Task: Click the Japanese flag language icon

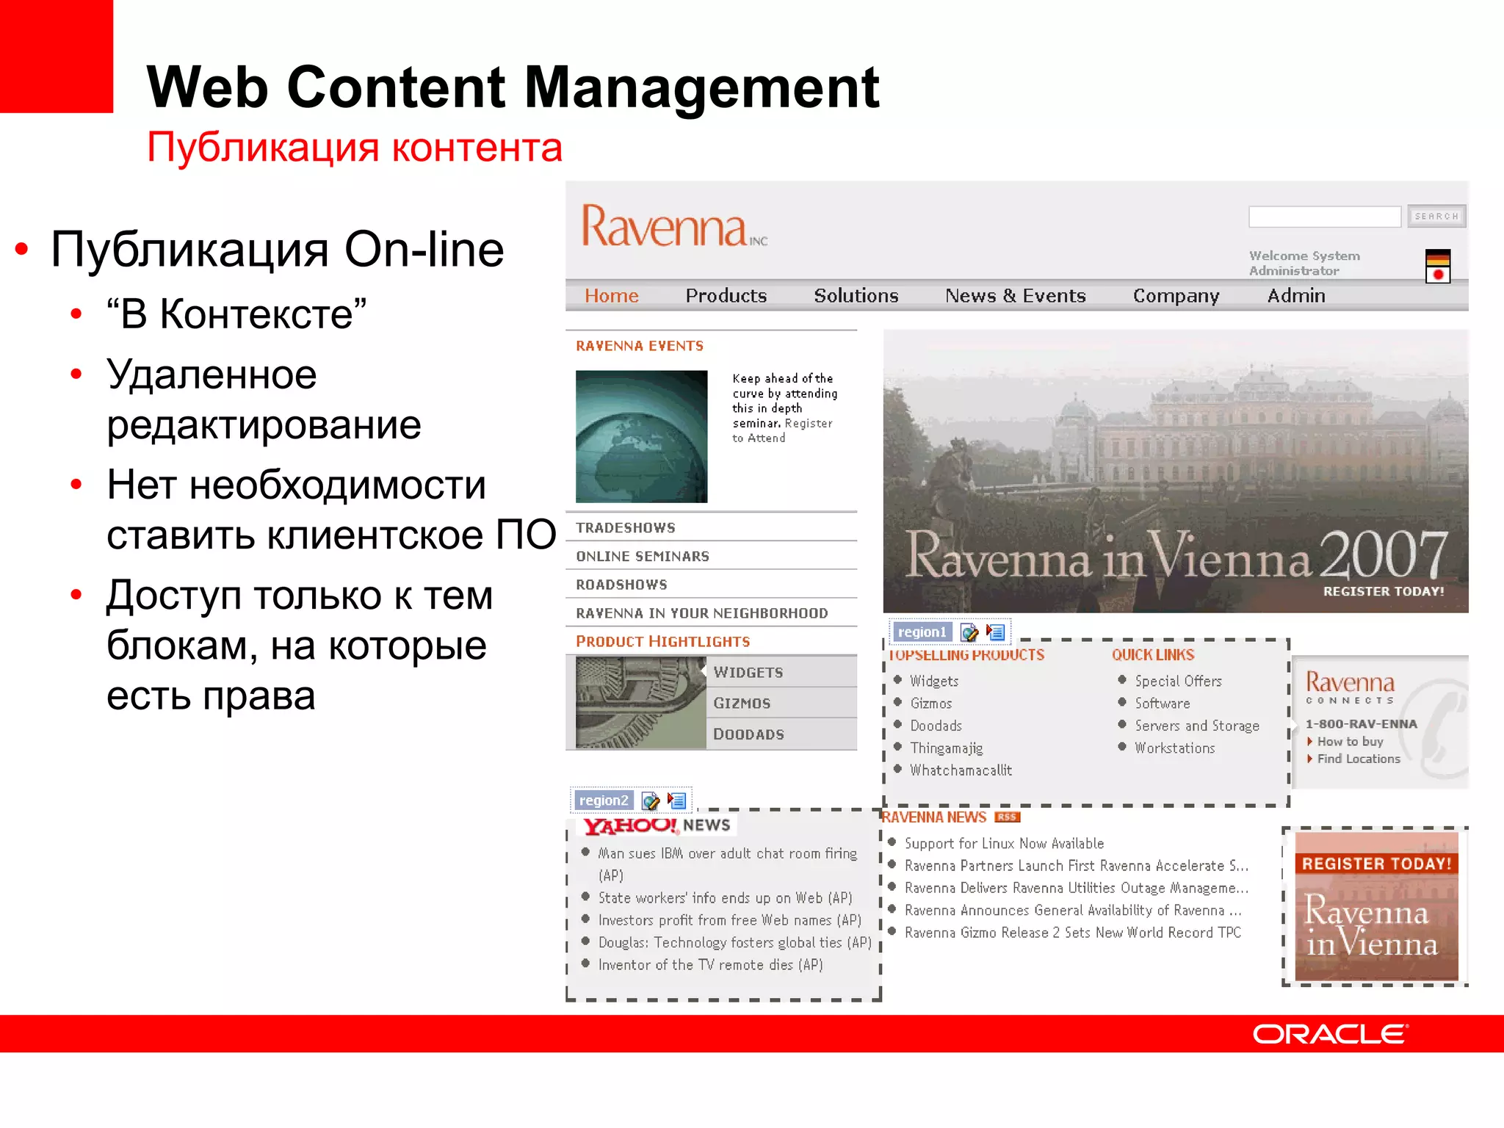Action: (x=1437, y=275)
